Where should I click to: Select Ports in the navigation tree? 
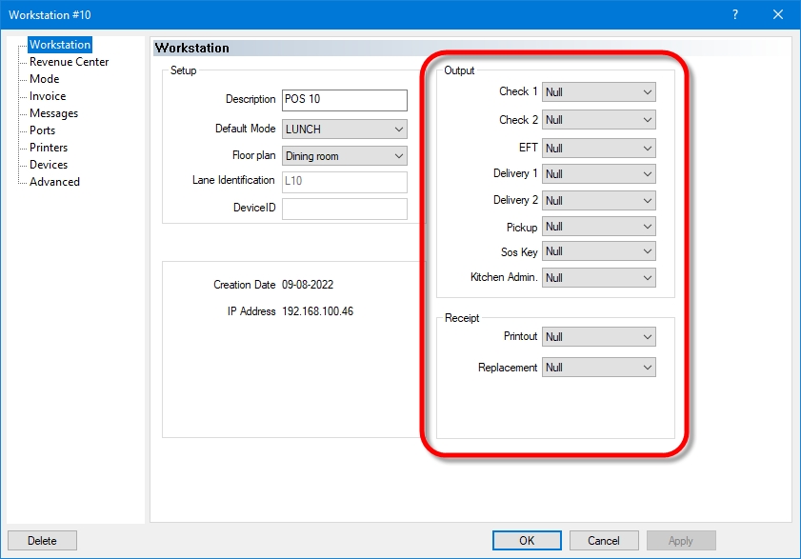(x=42, y=130)
